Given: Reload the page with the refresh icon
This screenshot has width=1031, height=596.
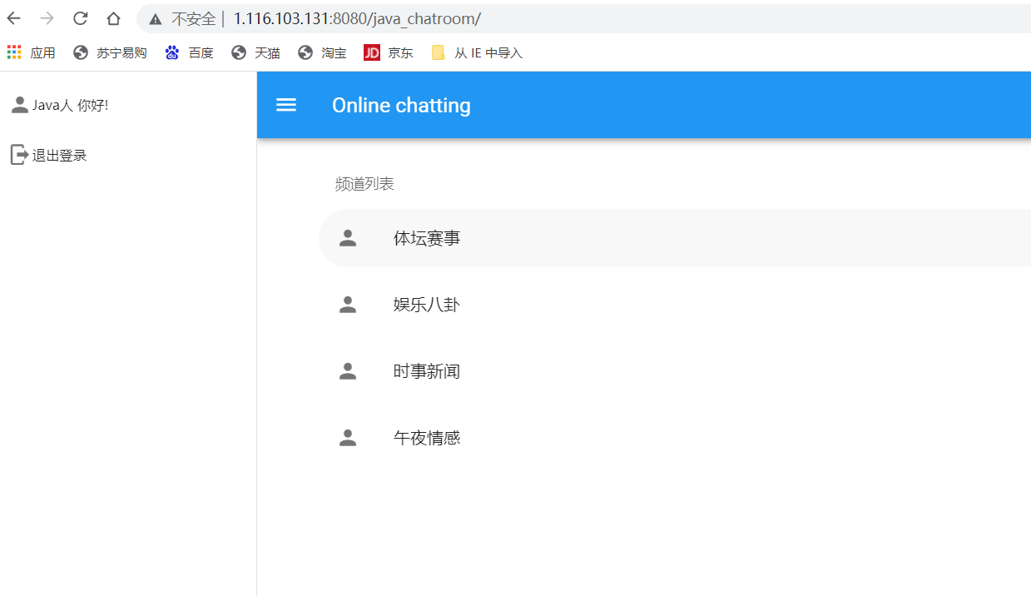Looking at the screenshot, I should (80, 17).
